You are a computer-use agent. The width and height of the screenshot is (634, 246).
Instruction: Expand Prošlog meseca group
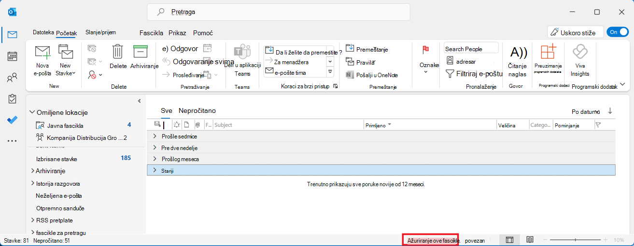click(155, 159)
